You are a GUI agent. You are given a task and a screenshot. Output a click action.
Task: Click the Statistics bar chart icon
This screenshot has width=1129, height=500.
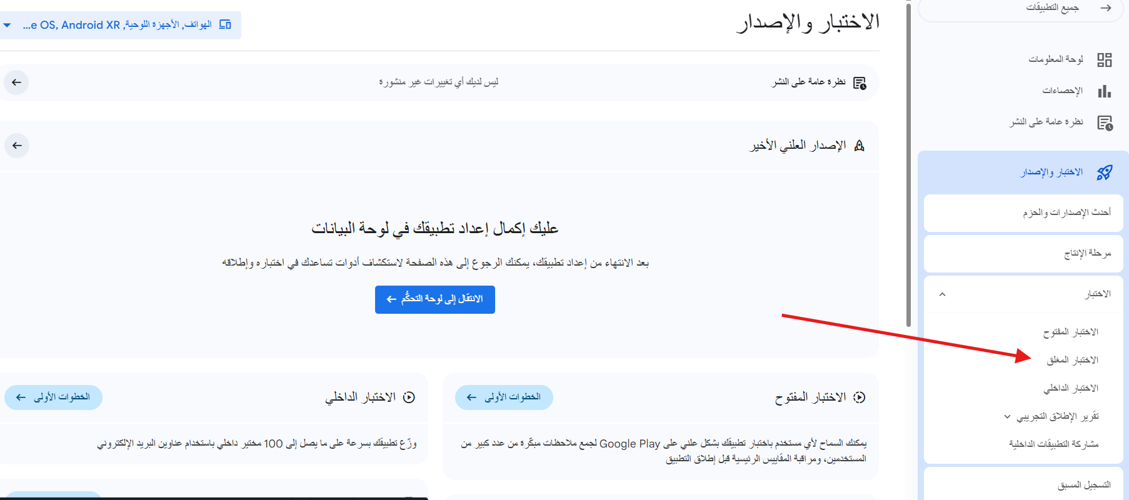[1104, 91]
